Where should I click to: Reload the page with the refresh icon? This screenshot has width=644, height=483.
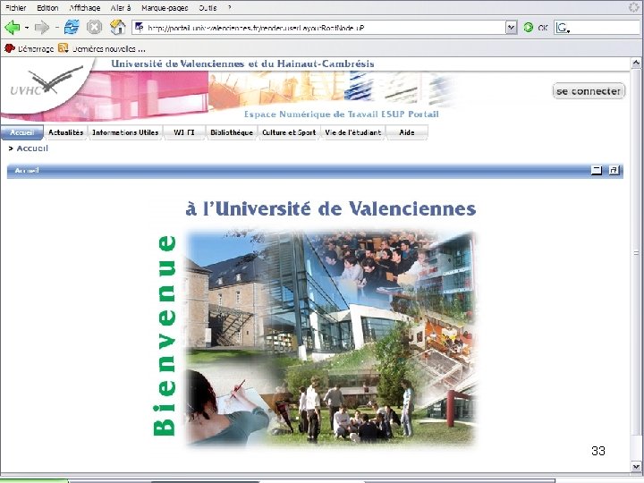coord(72,27)
